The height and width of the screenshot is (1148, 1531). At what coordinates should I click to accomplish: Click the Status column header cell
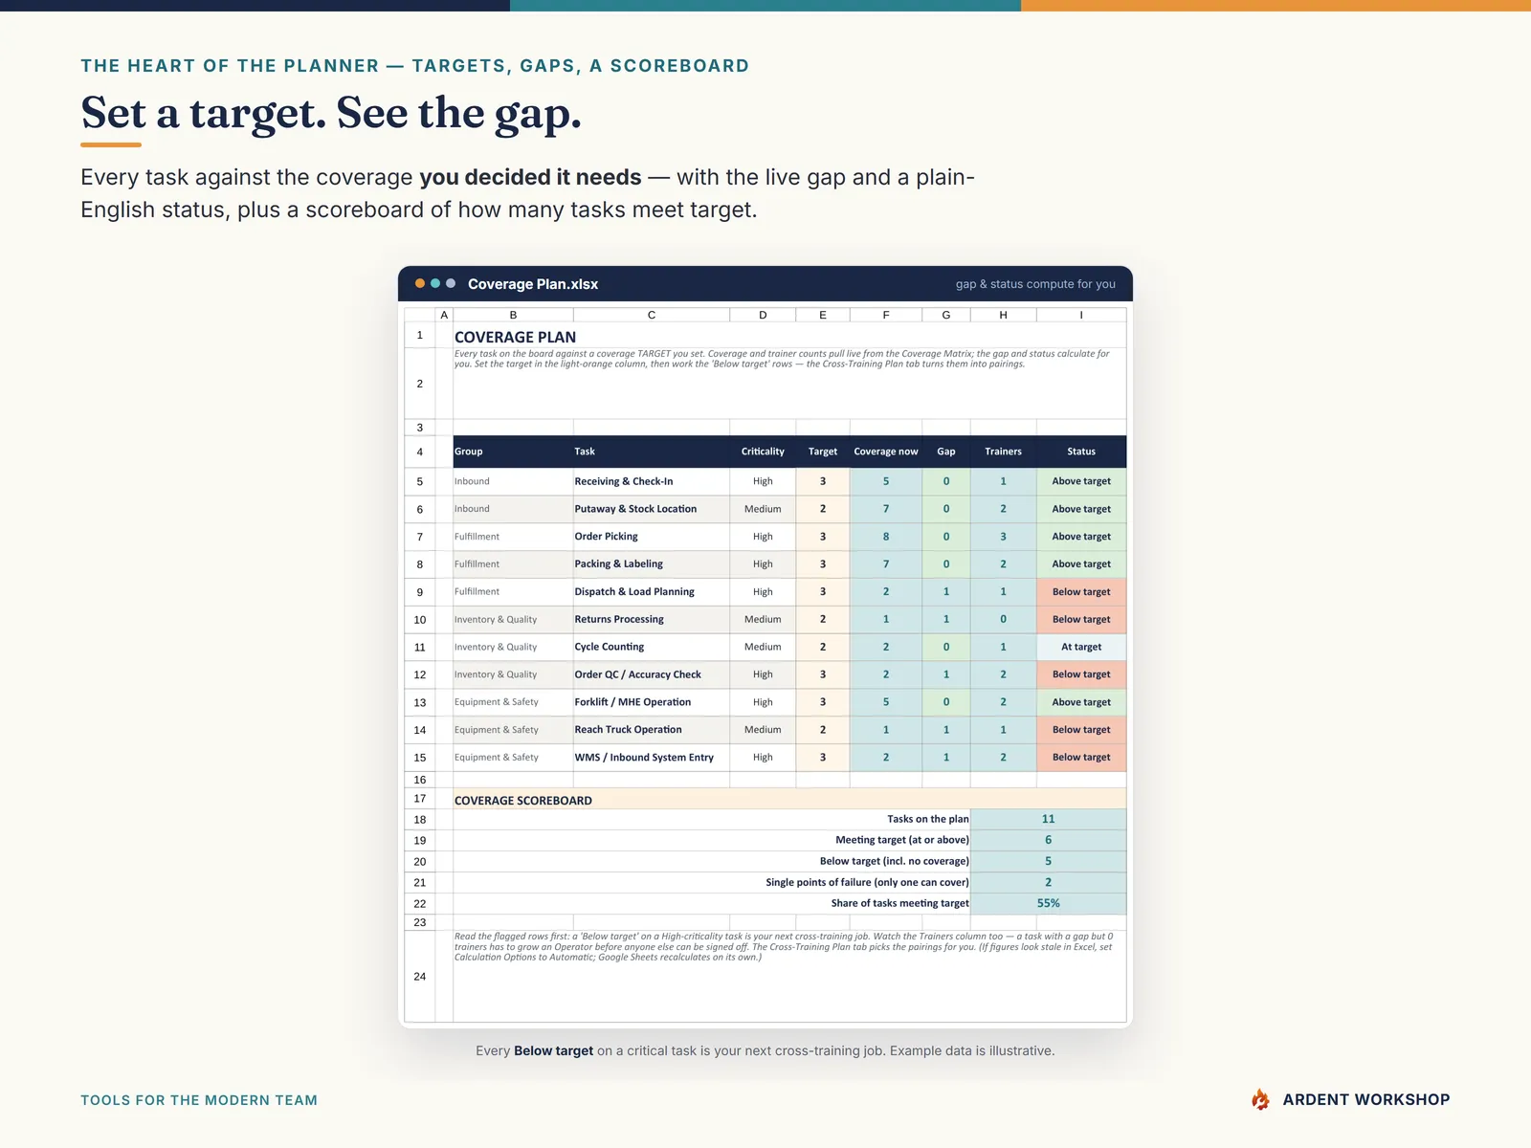click(x=1081, y=452)
